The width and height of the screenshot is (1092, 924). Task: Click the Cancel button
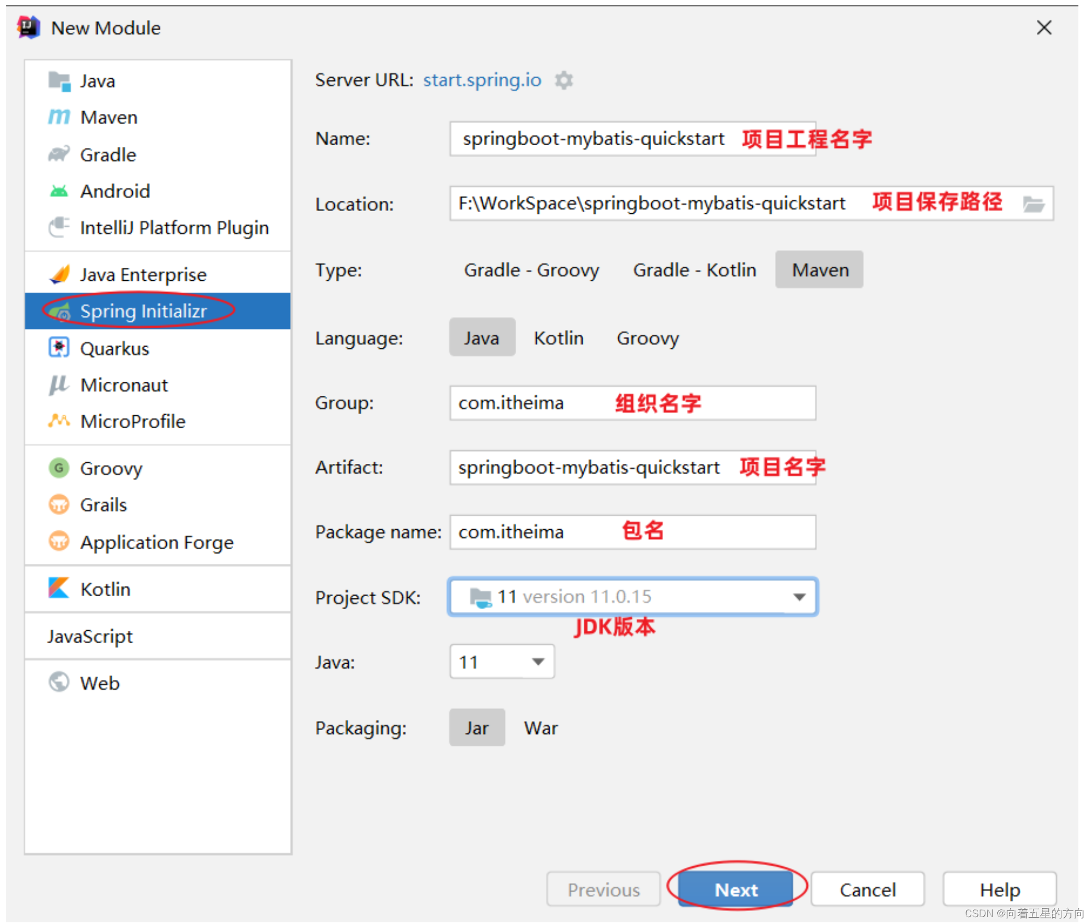pyautogui.click(x=868, y=889)
